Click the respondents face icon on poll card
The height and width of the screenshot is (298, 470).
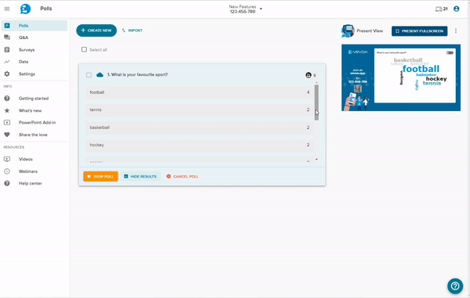pos(309,75)
